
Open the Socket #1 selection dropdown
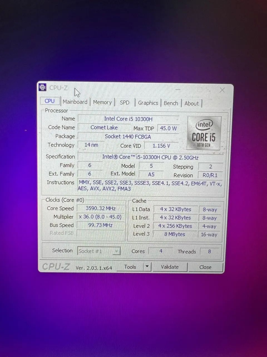[x=99, y=251]
